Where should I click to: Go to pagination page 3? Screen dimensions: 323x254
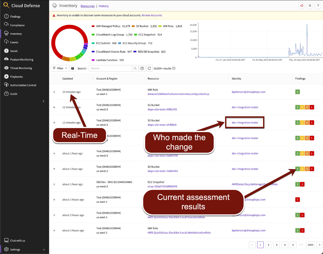[x=277, y=245]
